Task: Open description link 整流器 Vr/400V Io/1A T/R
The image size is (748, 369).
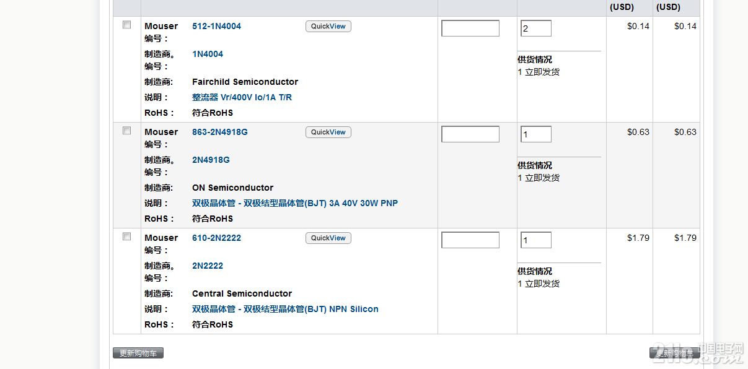Action: tap(242, 98)
